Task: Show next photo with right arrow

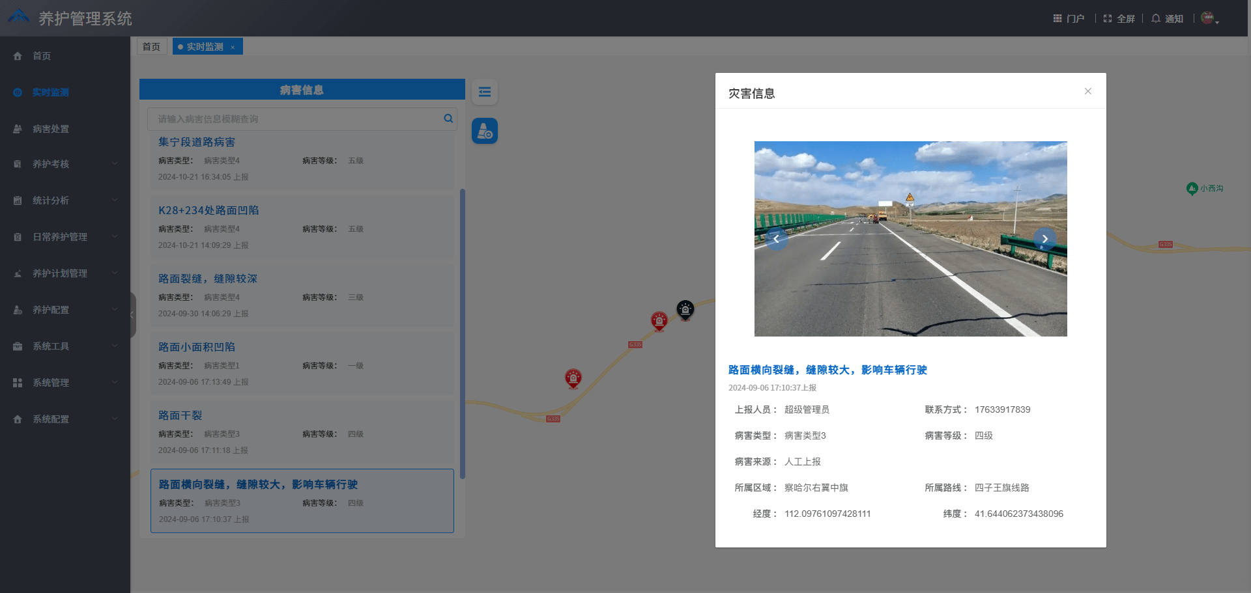Action: 1044,239
